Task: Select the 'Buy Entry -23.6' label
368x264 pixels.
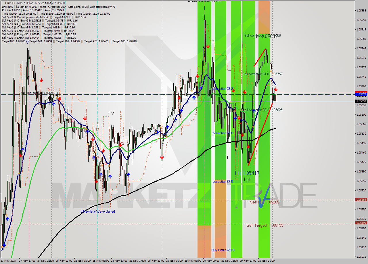Action: pyautogui.click(x=223, y=250)
